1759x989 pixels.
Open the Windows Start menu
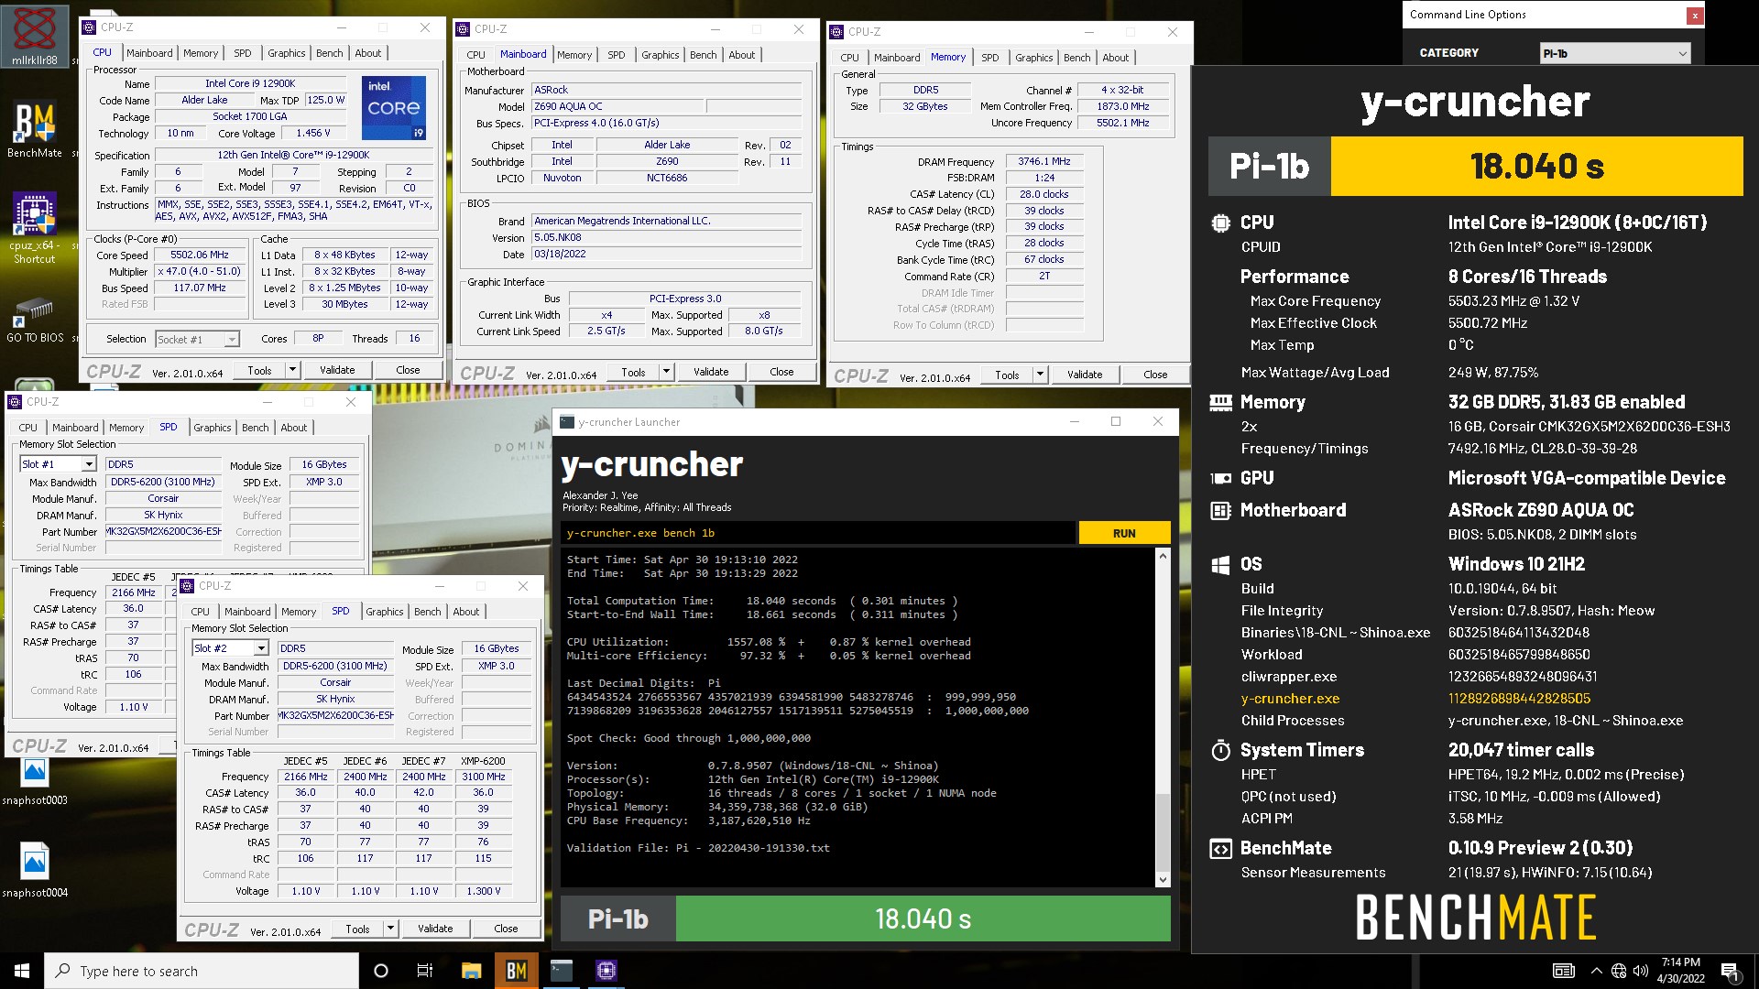(22, 971)
